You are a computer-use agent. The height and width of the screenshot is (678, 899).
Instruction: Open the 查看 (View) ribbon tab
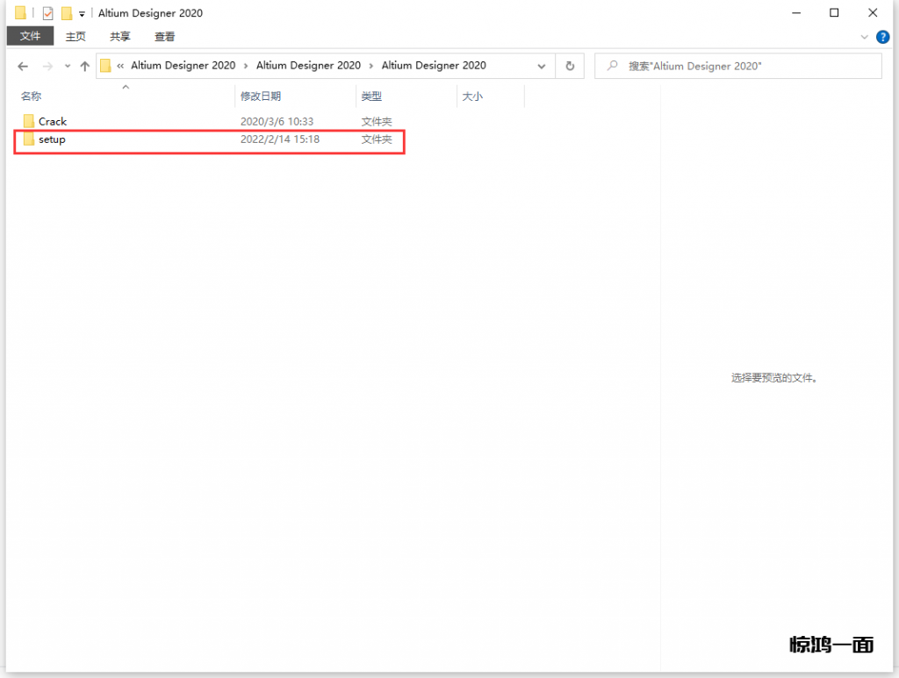point(164,37)
